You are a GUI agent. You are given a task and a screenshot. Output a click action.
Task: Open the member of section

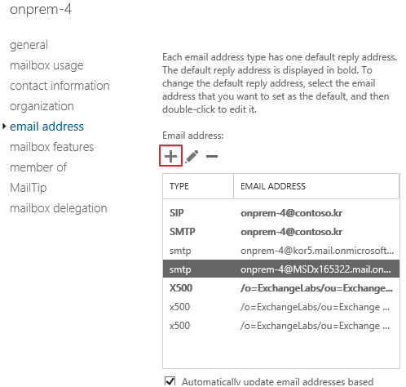coord(38,167)
